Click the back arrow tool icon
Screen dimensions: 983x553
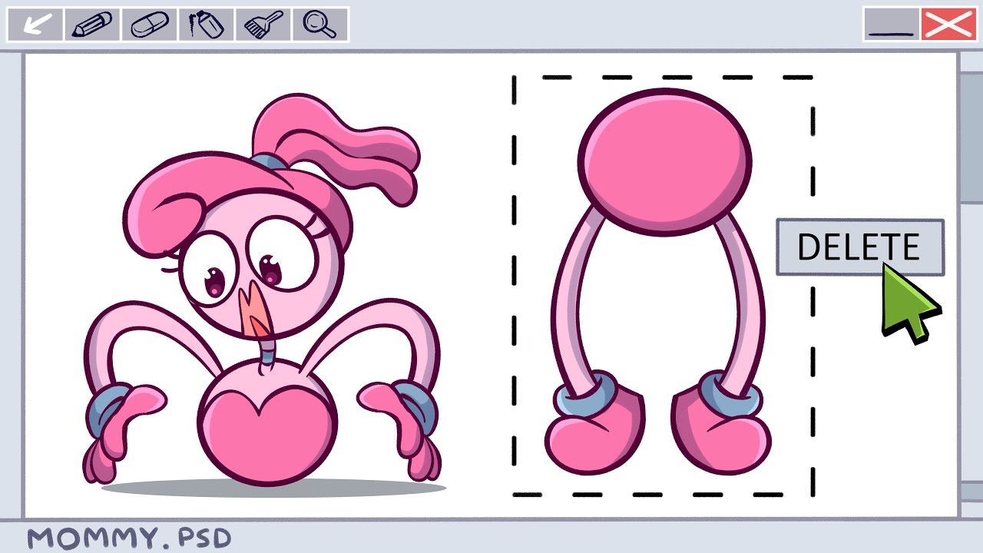(35, 25)
